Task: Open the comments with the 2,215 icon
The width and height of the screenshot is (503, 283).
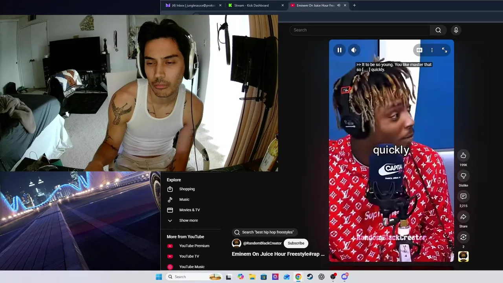Action: click(x=463, y=196)
